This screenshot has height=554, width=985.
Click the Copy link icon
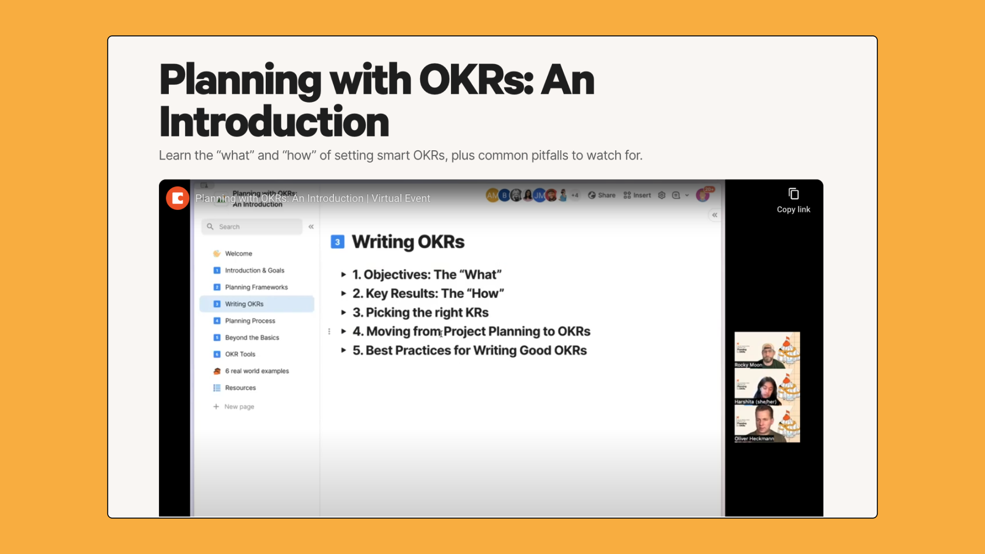(793, 194)
